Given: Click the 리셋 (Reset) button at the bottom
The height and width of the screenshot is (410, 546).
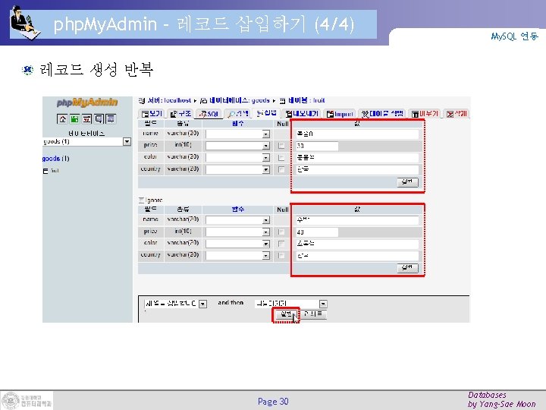Looking at the screenshot, I should click(x=312, y=314).
